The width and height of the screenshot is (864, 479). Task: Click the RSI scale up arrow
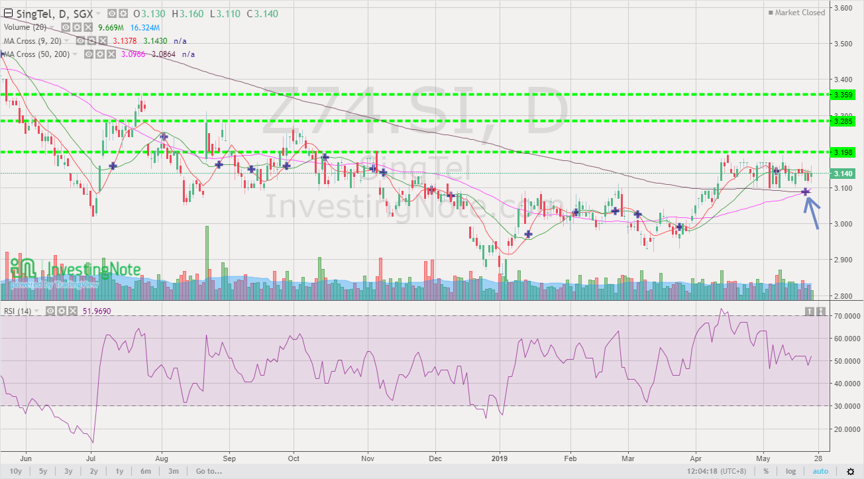pos(810,311)
